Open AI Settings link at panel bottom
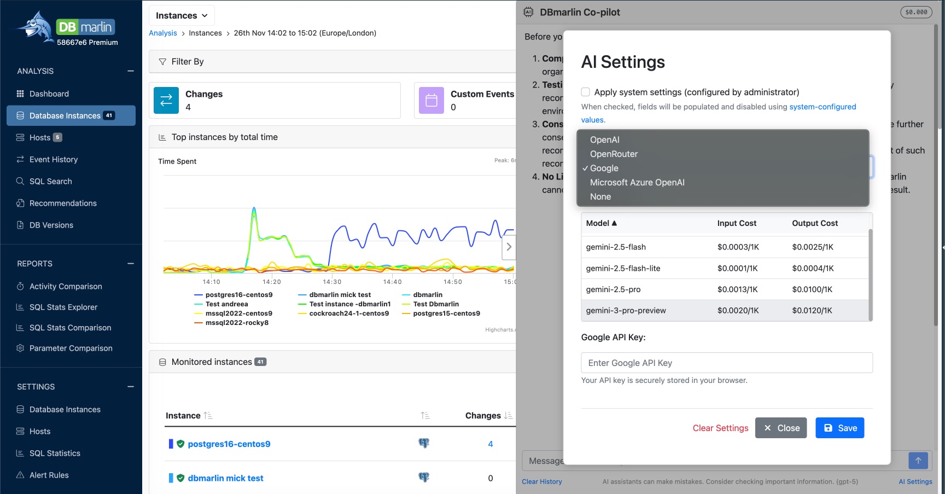The image size is (945, 494). (915, 481)
